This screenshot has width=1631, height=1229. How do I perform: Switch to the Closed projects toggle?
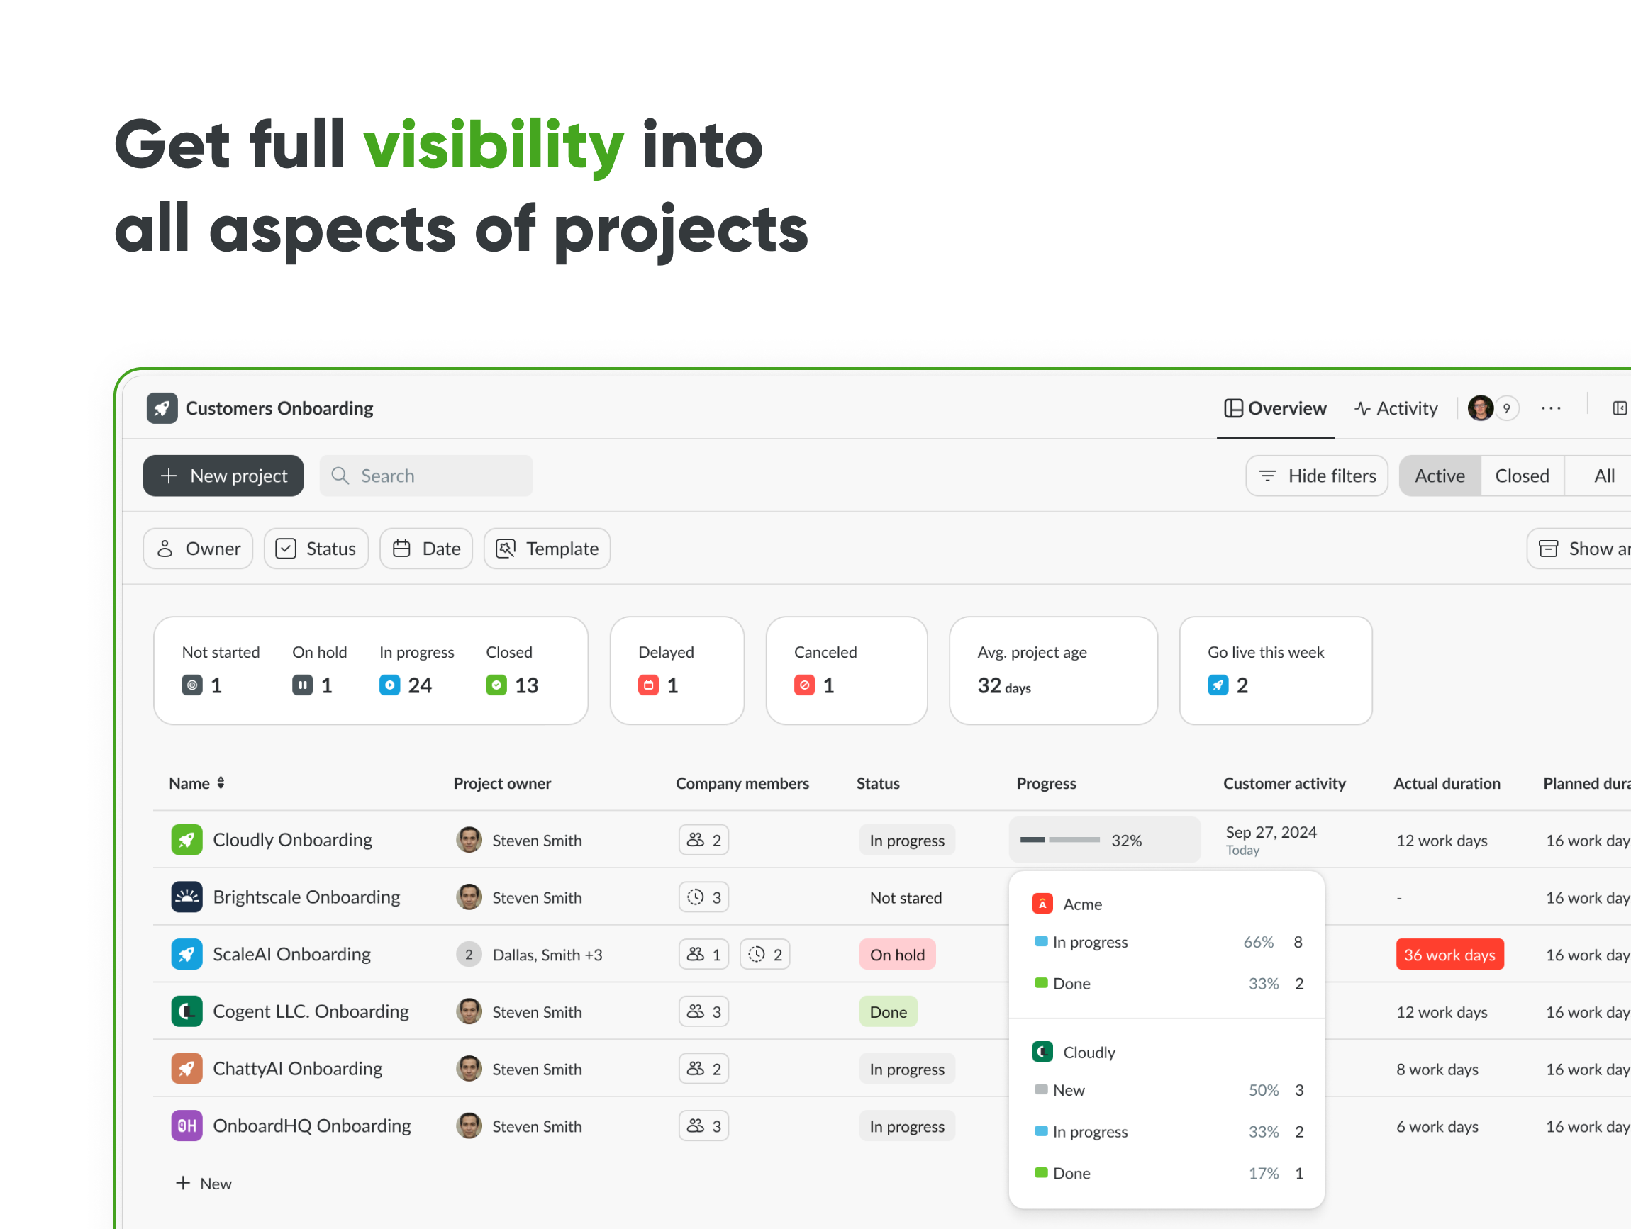click(x=1521, y=476)
